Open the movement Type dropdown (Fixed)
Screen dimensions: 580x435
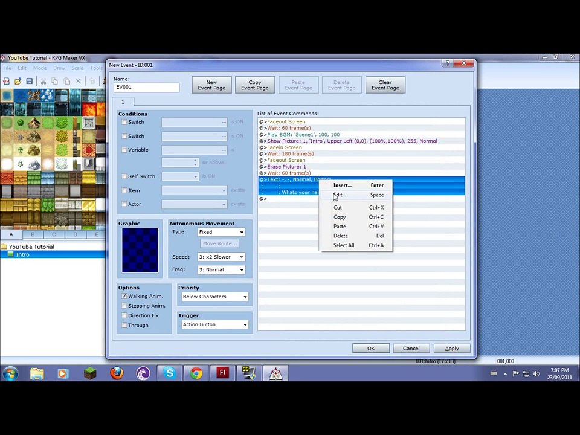pyautogui.click(x=221, y=232)
